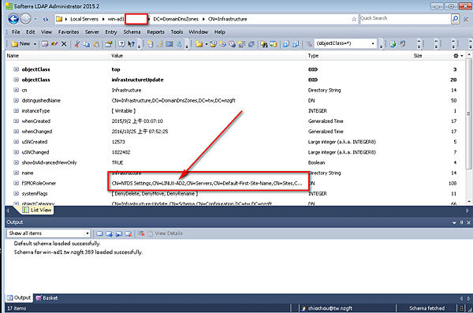Click the binoculars Search folder icon
The width and height of the screenshot is (473, 313).
click(264, 44)
